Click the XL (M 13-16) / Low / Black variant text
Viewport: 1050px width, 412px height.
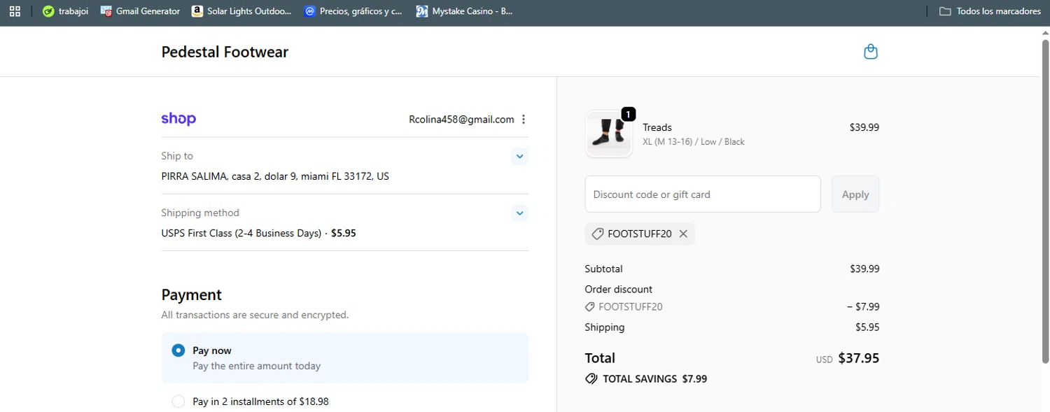click(x=694, y=142)
